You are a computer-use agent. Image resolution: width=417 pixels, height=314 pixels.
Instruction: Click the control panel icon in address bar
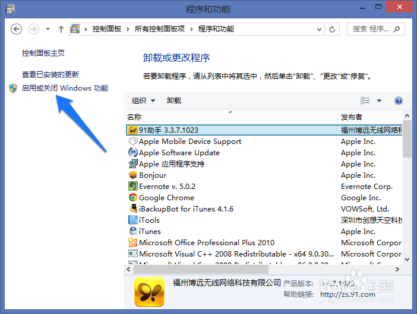75,29
